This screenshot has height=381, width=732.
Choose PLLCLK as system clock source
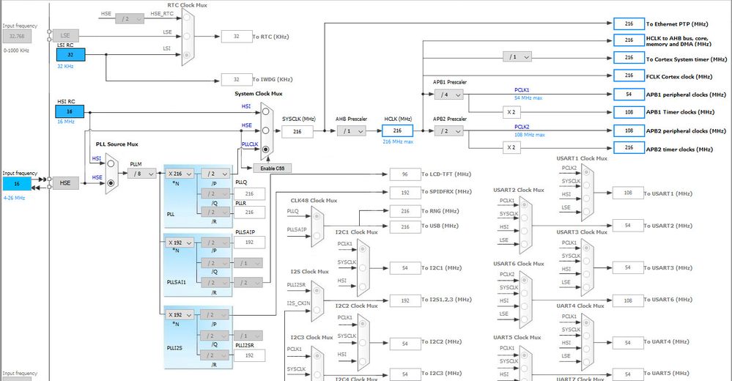coord(266,149)
